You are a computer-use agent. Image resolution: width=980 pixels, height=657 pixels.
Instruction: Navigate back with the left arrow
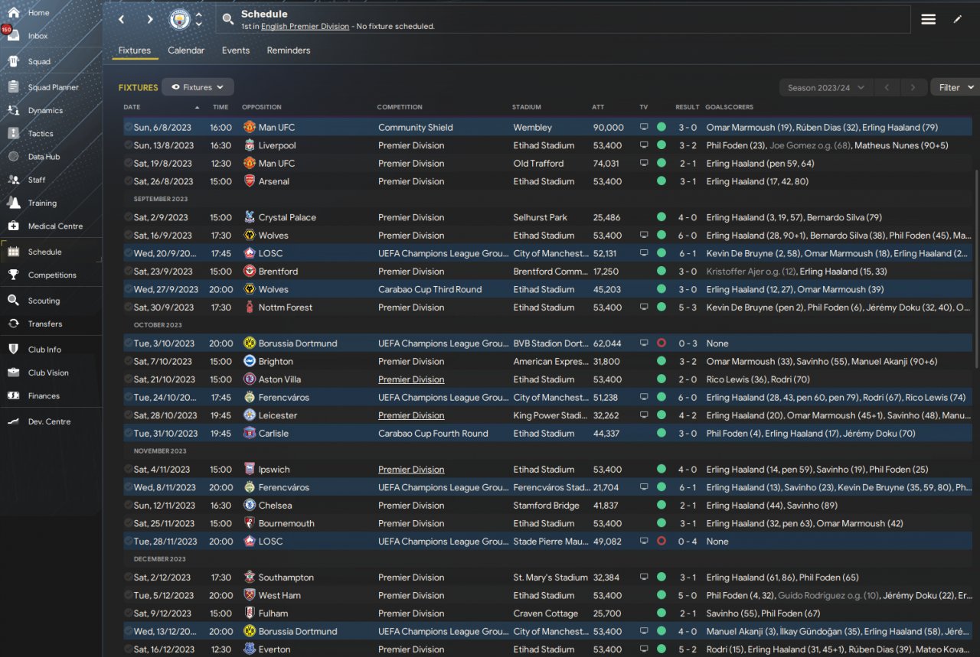point(121,20)
